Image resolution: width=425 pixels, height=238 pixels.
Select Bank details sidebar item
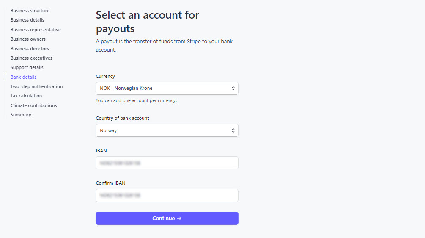23,77
